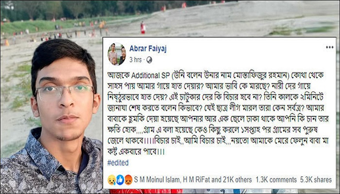340x194 pixels.
Task: Open the Abrar Faiyaj profile name link
Action: point(148,48)
